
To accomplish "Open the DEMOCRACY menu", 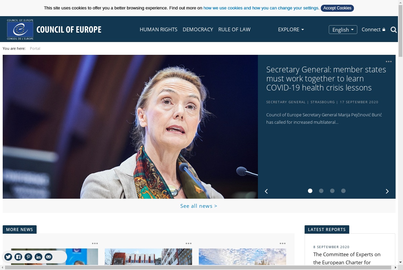I will (198, 30).
